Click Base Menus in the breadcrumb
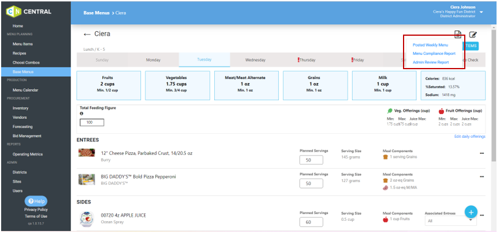This screenshot has height=234, width=500. 96,13
